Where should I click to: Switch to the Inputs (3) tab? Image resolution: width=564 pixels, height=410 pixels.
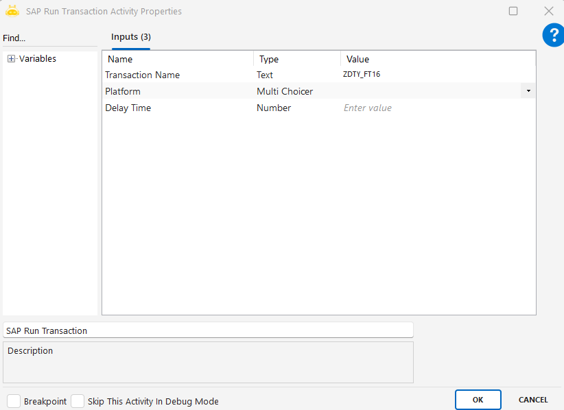[130, 37]
